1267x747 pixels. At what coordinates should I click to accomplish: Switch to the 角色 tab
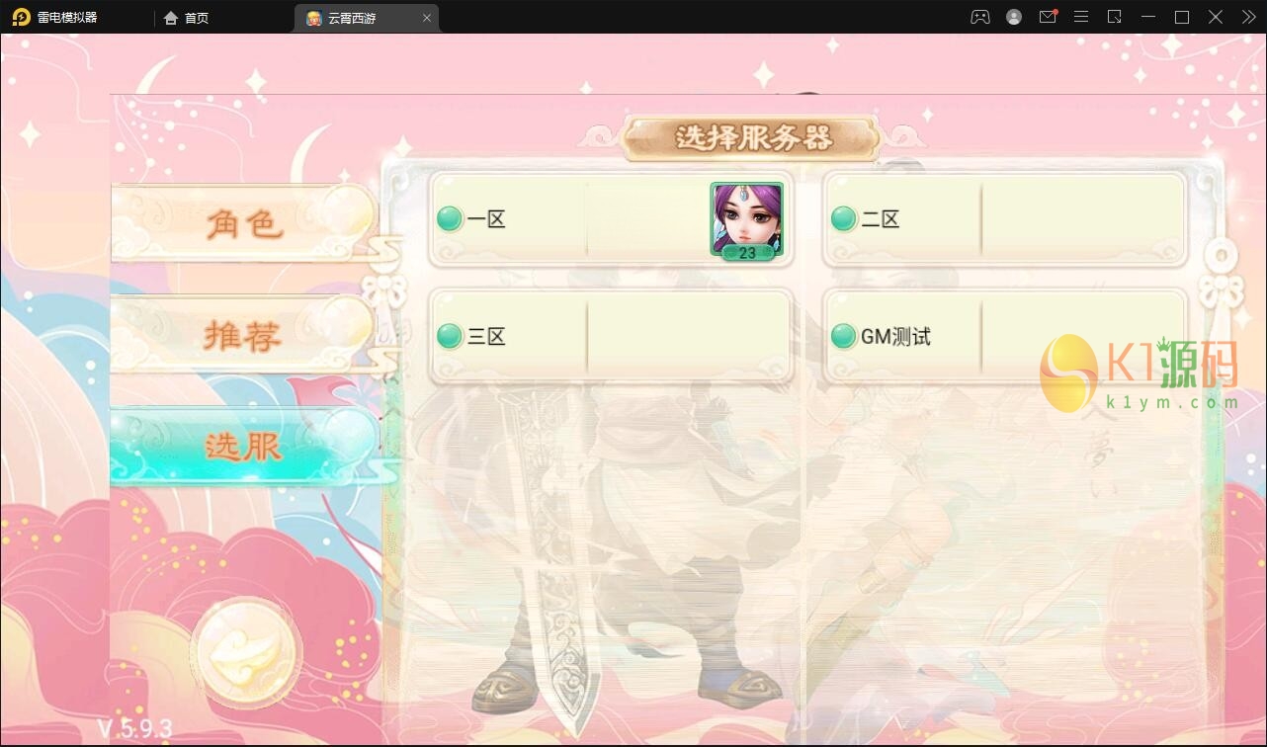pyautogui.click(x=244, y=222)
